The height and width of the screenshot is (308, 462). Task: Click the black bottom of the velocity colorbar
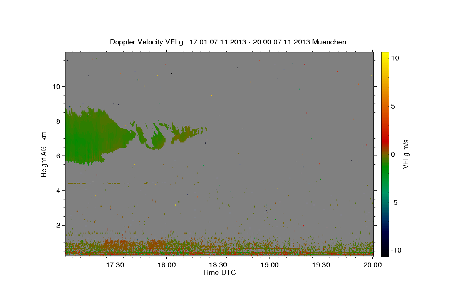click(385, 252)
